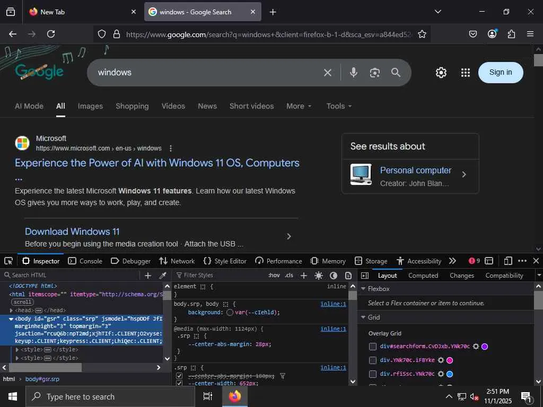Open the Tools dropdown
Screen dimensions: 543x407
tap(339, 106)
